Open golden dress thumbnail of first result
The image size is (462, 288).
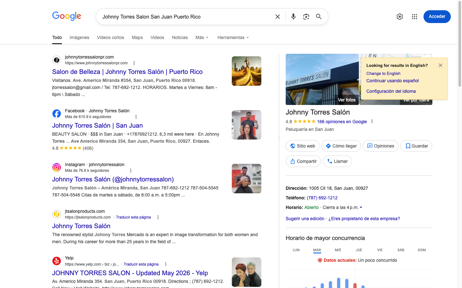tap(246, 71)
